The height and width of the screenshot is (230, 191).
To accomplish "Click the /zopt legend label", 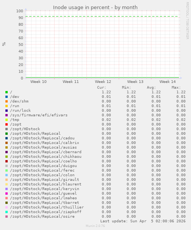I will click(x=16, y=124).
